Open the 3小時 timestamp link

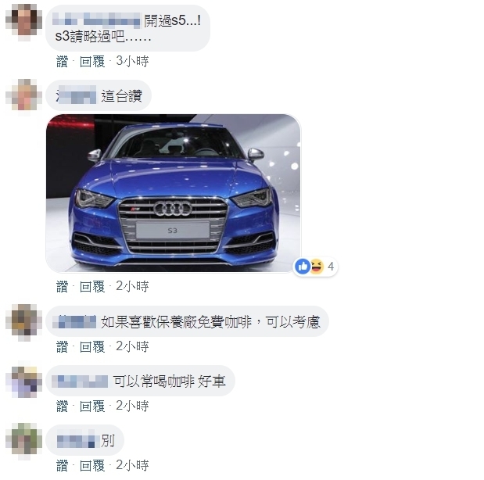(x=132, y=61)
